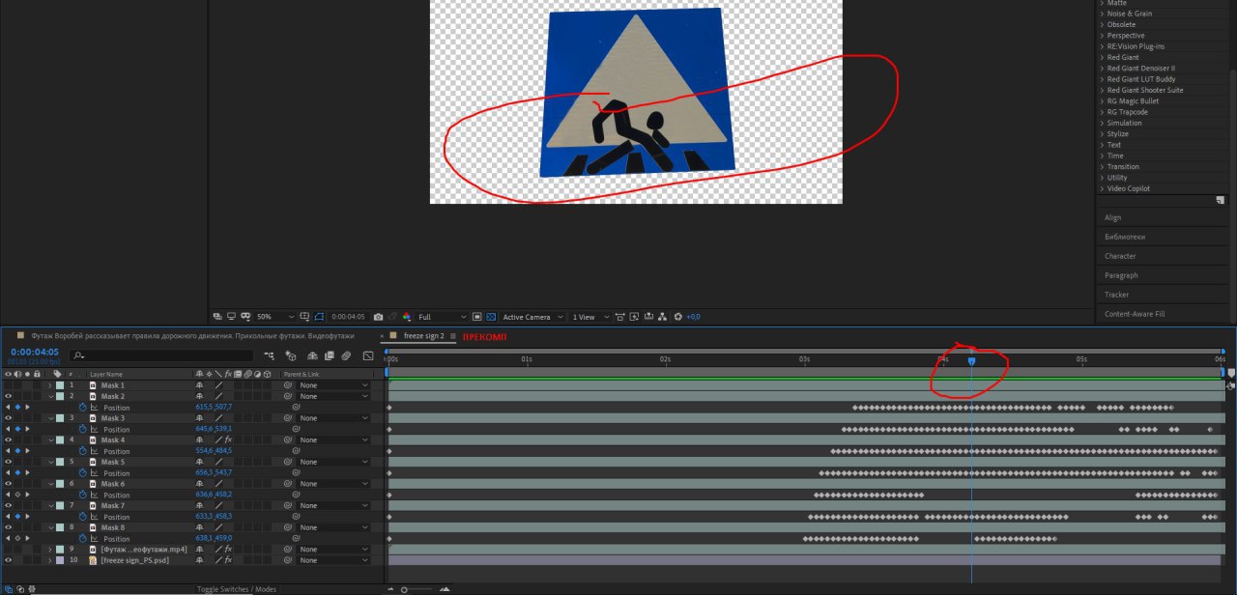Go to next keyframe on Mask 4 Position
This screenshot has height=595, width=1237.
coord(27,451)
